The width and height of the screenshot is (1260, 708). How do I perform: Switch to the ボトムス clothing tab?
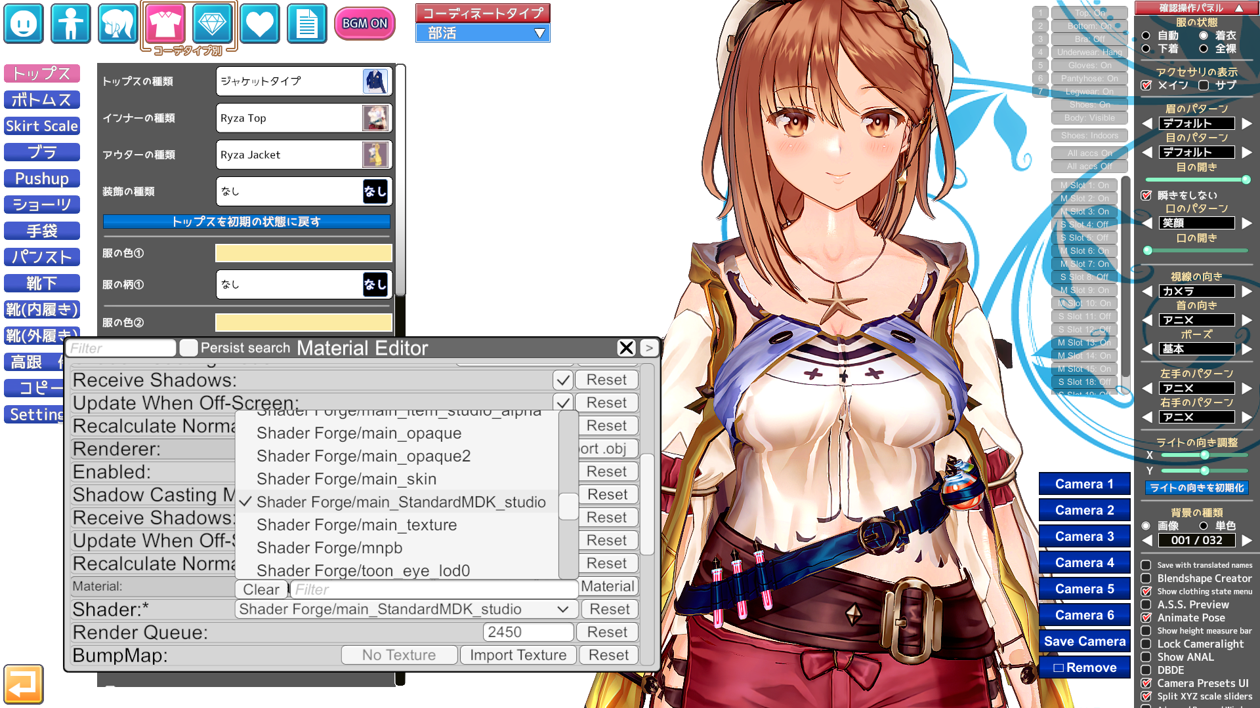(42, 100)
